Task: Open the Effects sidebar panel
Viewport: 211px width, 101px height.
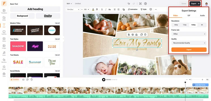Action: [4, 67]
